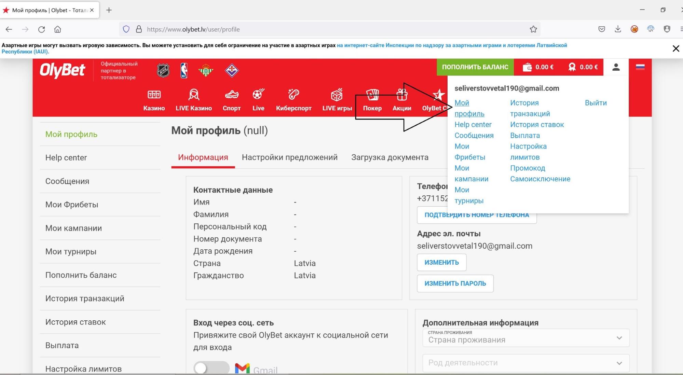Open Мои Фрибеты in sidebar
Viewport: 683px width, 375px height.
[x=100, y=205]
